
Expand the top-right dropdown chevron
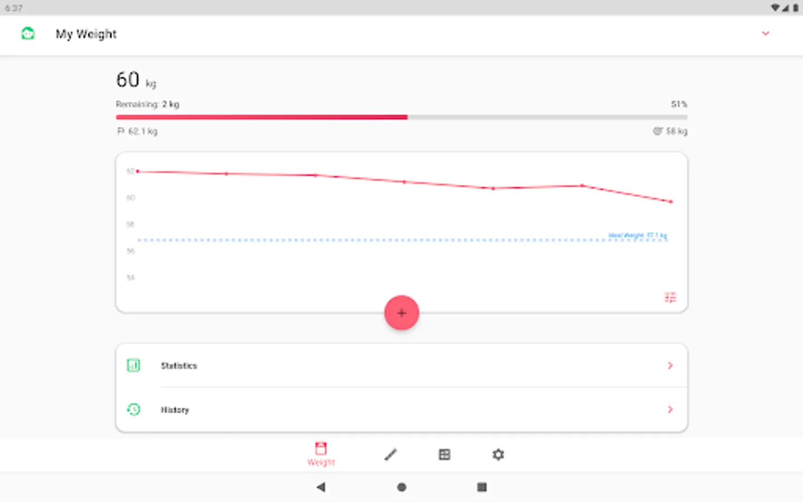point(766,33)
